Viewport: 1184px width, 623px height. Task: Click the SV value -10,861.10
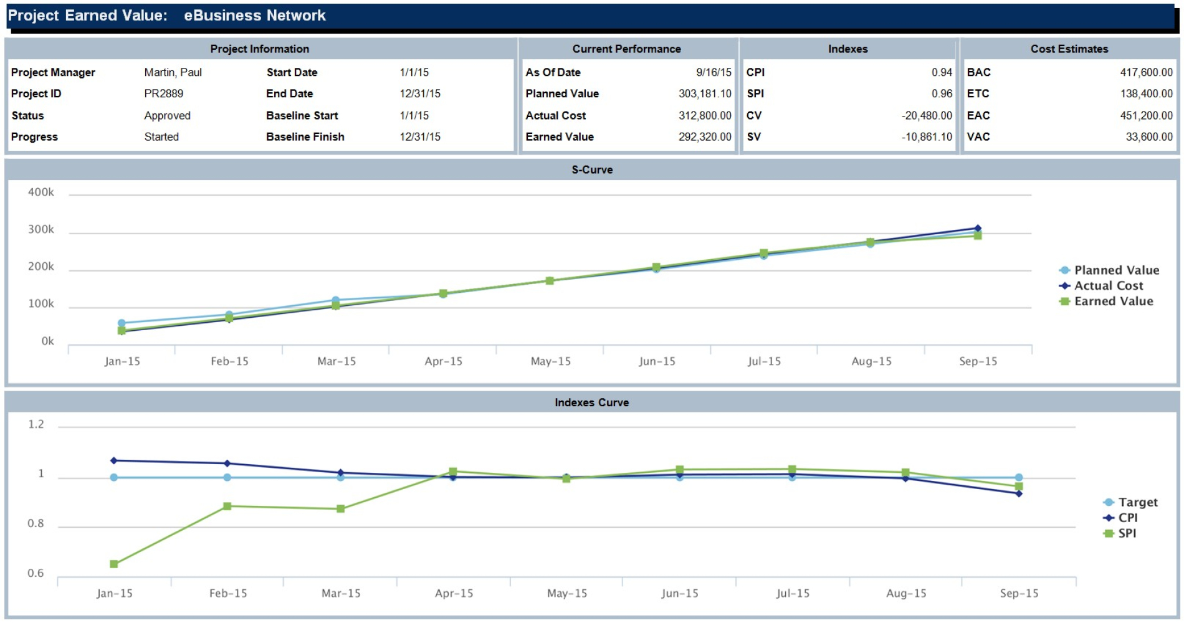tap(927, 136)
